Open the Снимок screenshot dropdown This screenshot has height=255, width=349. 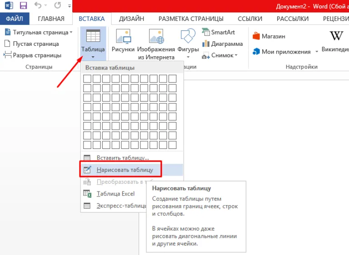coord(219,55)
